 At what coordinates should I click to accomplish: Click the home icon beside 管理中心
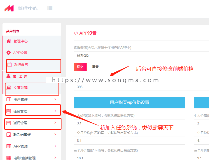click(9, 41)
